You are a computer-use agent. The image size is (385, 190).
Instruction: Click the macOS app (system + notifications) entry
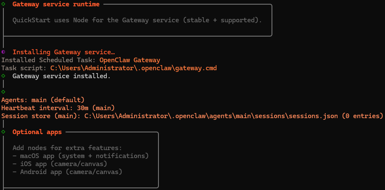tap(81, 156)
